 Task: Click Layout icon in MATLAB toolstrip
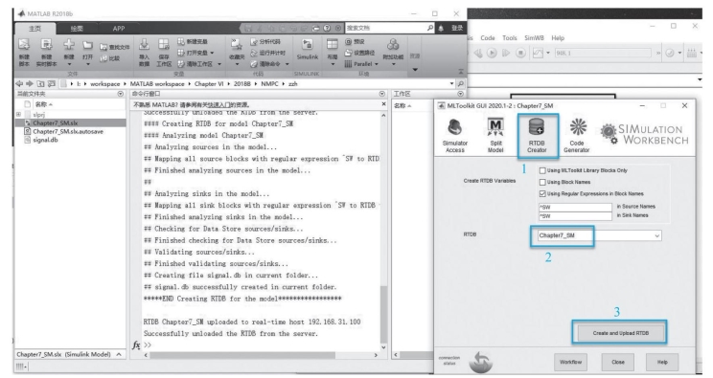(333, 45)
